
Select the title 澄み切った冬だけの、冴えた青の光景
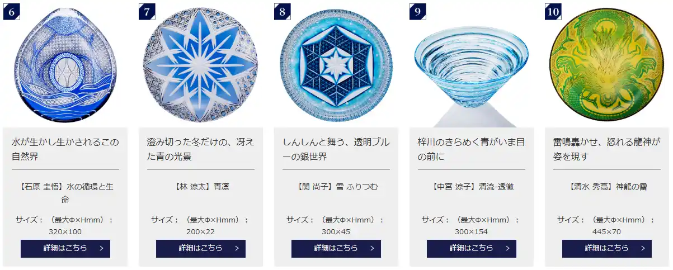[201, 149]
